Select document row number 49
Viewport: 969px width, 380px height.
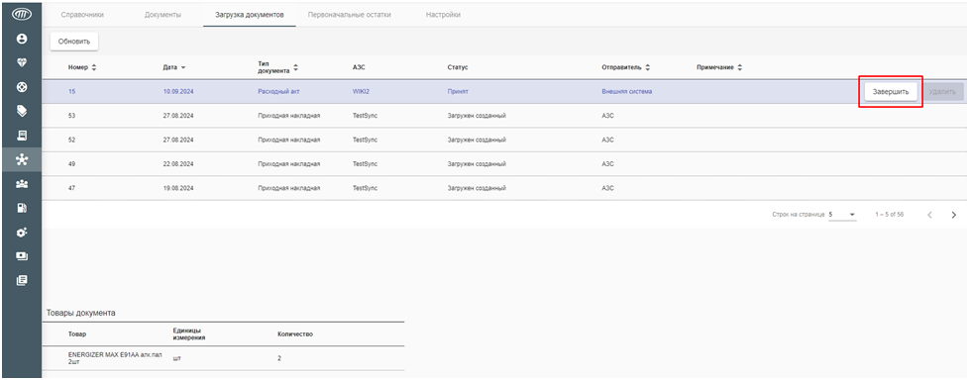point(504,163)
